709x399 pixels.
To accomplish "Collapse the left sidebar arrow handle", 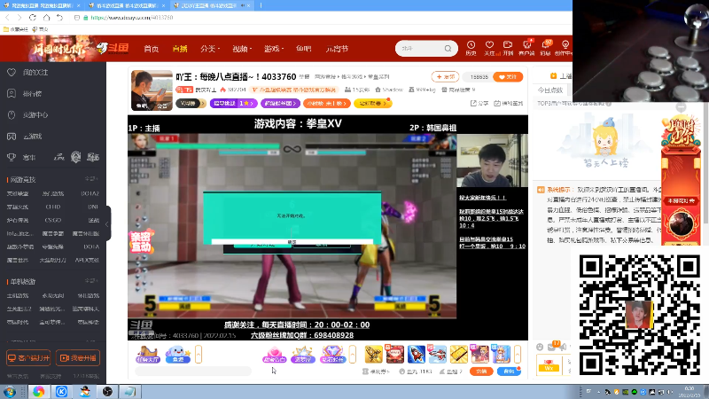I will 107,224.
